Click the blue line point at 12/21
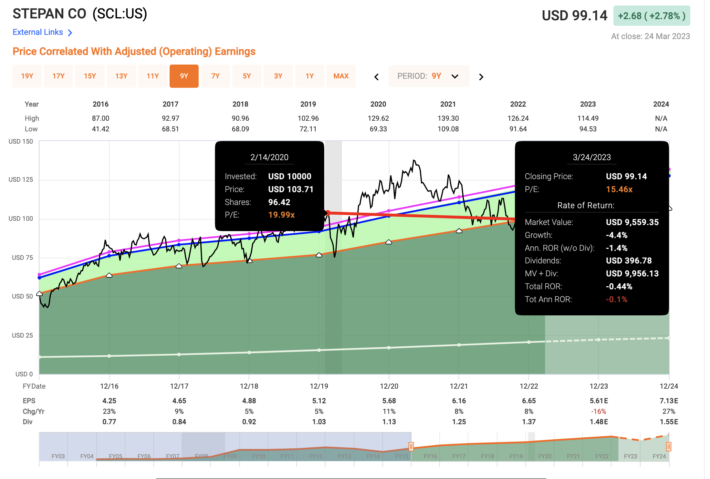This screenshot has width=710, height=479. click(459, 203)
